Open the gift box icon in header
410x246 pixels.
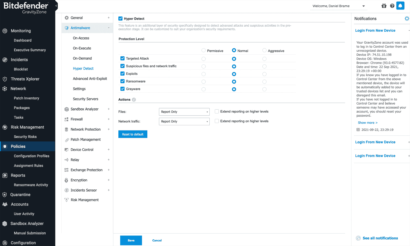[x=384, y=6]
